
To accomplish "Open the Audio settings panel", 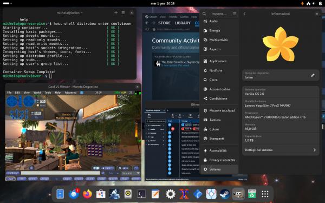I will pos(219,21).
